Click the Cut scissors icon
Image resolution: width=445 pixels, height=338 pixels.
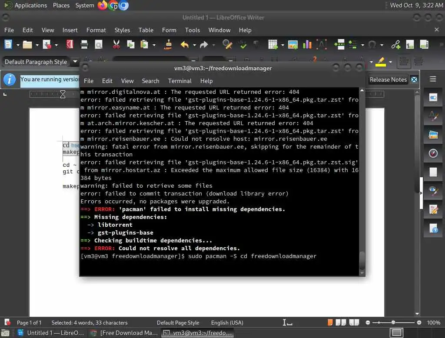coord(116,45)
